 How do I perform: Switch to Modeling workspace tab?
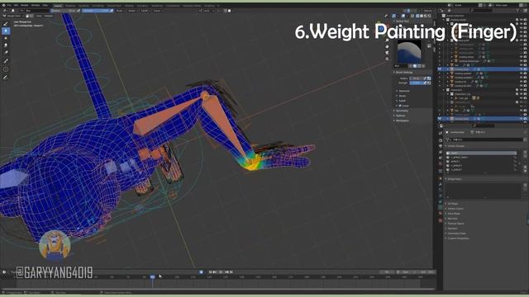[x=69, y=6]
